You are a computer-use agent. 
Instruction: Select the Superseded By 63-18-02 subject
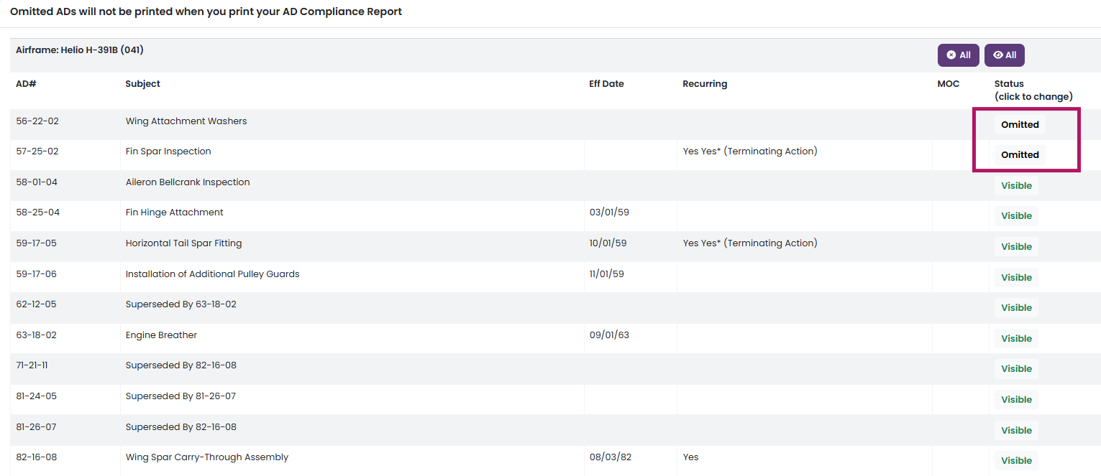[181, 304]
